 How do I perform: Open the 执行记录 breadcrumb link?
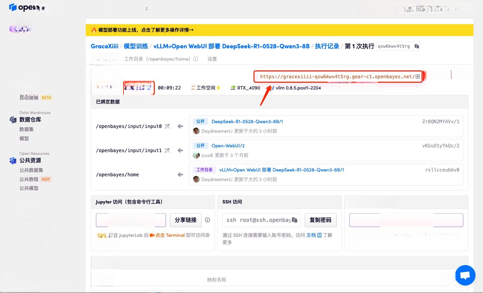[327, 46]
